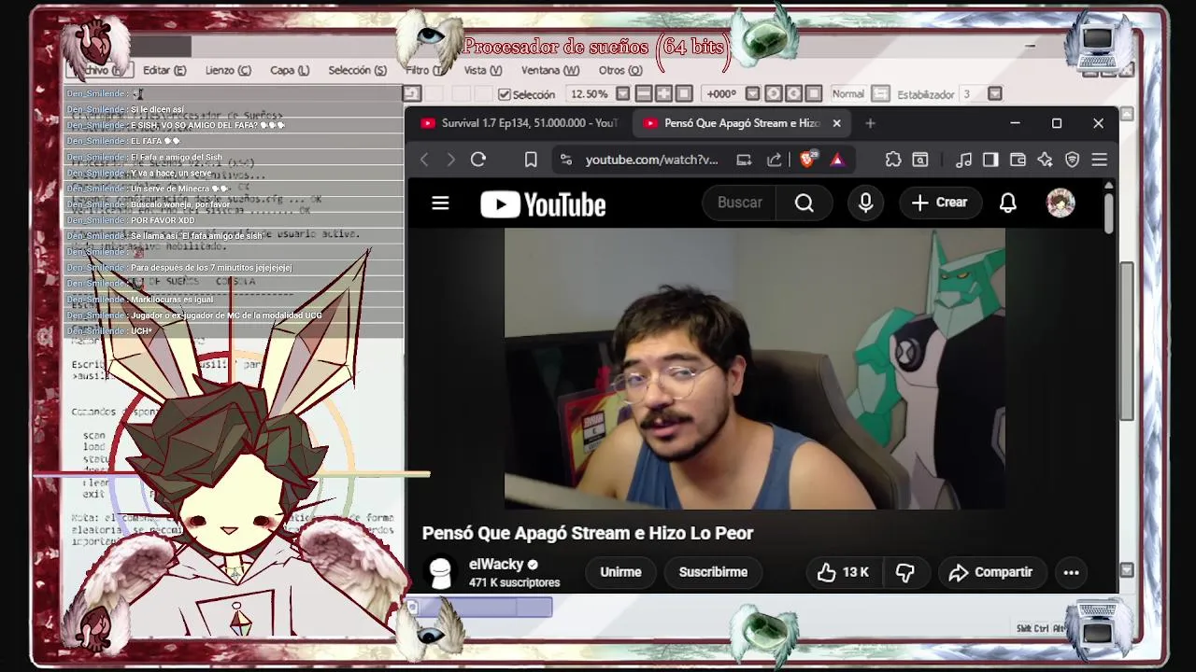The width and height of the screenshot is (1196, 672).
Task: Click the Suscribirme button
Action: [713, 572]
